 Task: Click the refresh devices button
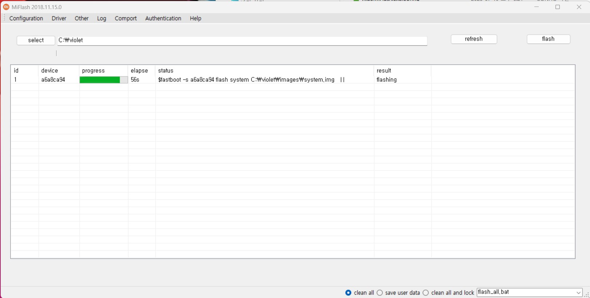click(474, 39)
